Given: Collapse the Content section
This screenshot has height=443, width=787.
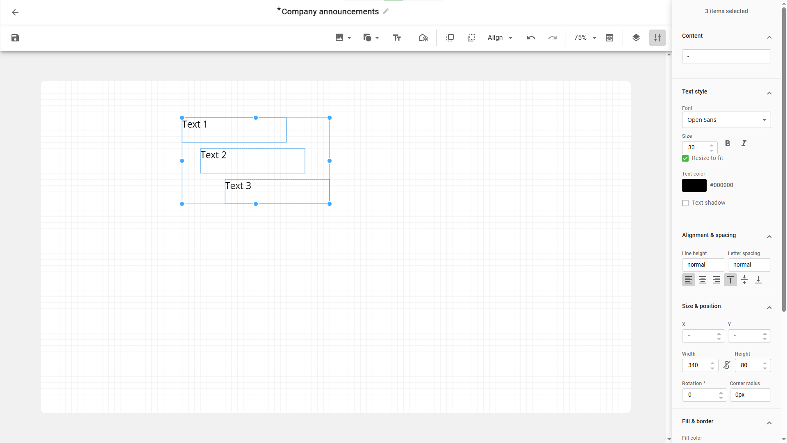Looking at the screenshot, I should click(769, 37).
